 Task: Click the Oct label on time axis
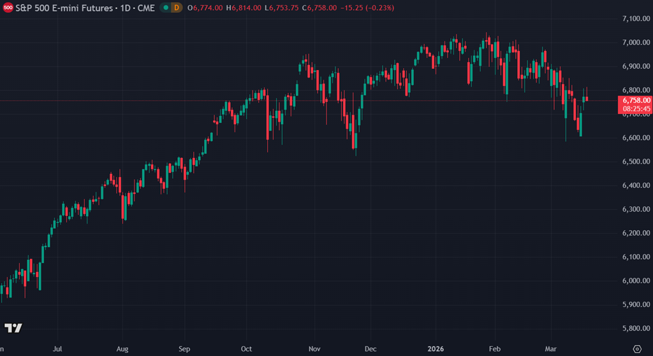coord(246,348)
